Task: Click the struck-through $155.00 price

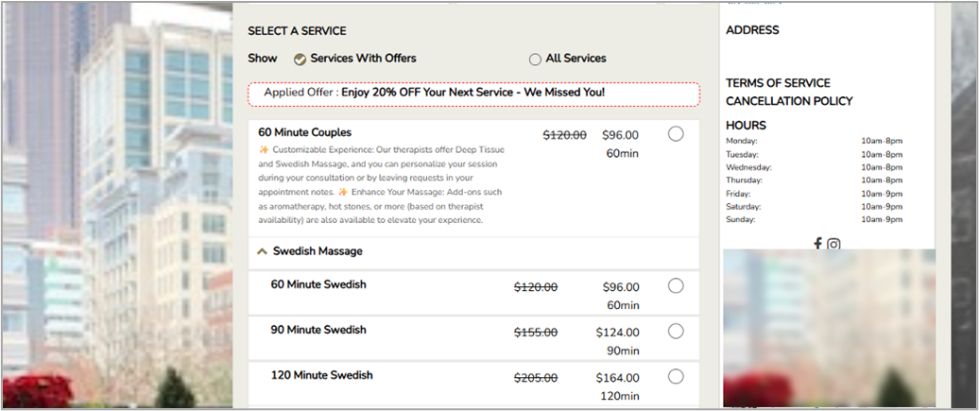Action: click(536, 333)
